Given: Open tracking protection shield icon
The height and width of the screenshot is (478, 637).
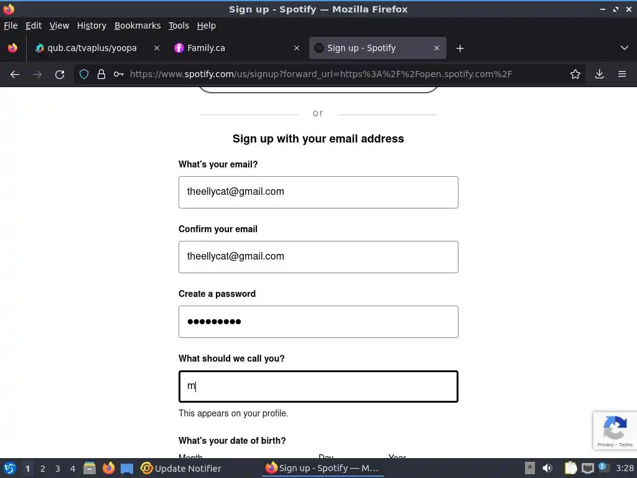Looking at the screenshot, I should click(84, 74).
